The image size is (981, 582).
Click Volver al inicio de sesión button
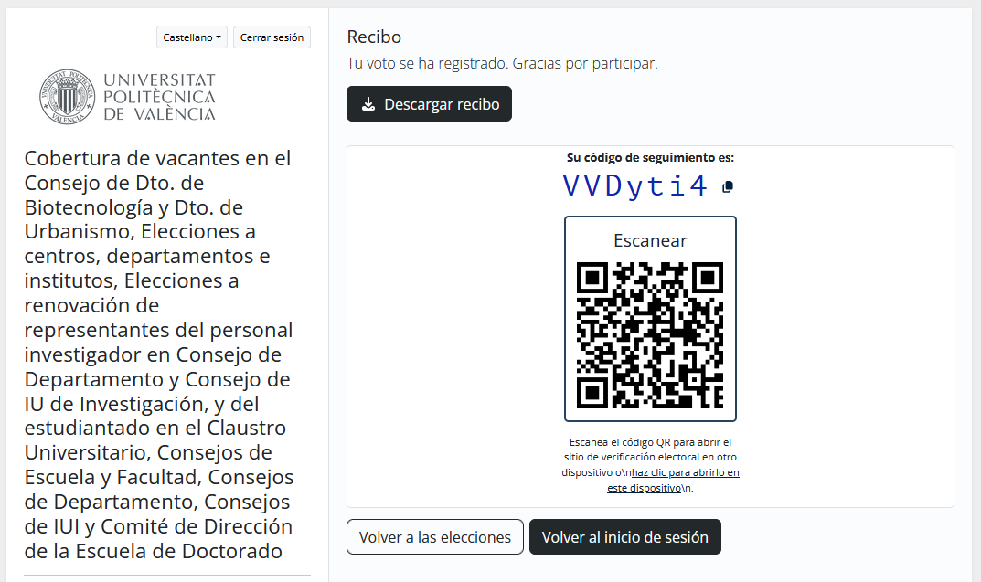pyautogui.click(x=625, y=537)
